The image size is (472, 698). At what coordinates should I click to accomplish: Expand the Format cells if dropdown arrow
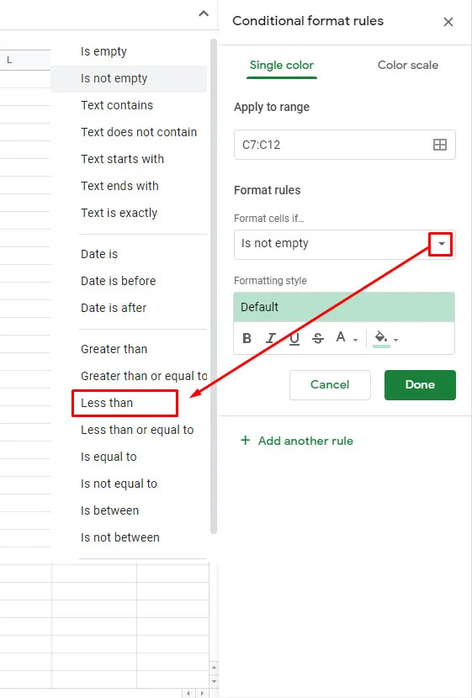(441, 244)
